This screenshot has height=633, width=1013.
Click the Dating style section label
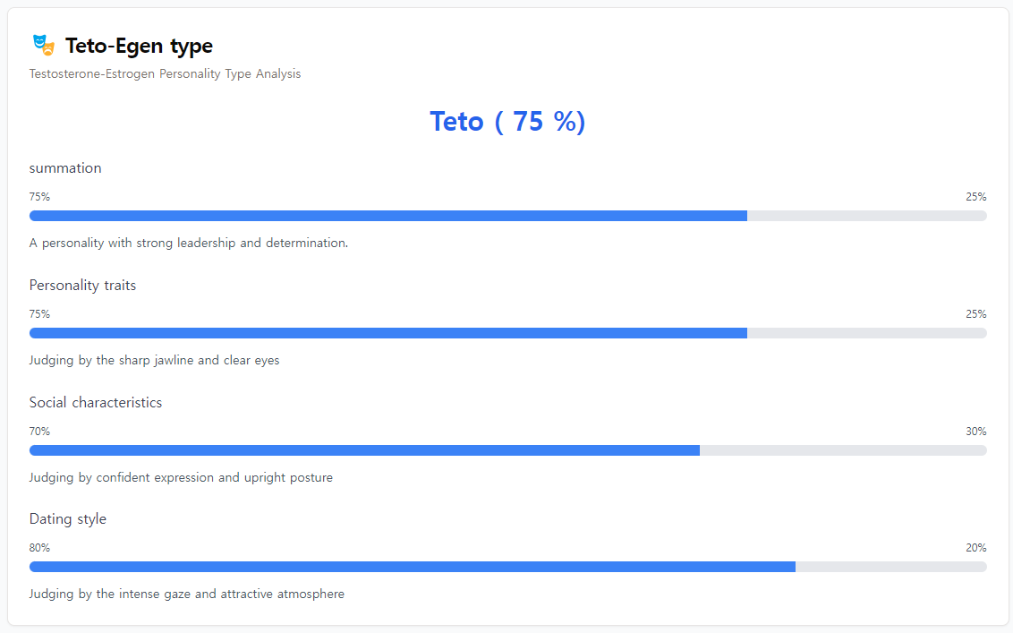[68, 519]
